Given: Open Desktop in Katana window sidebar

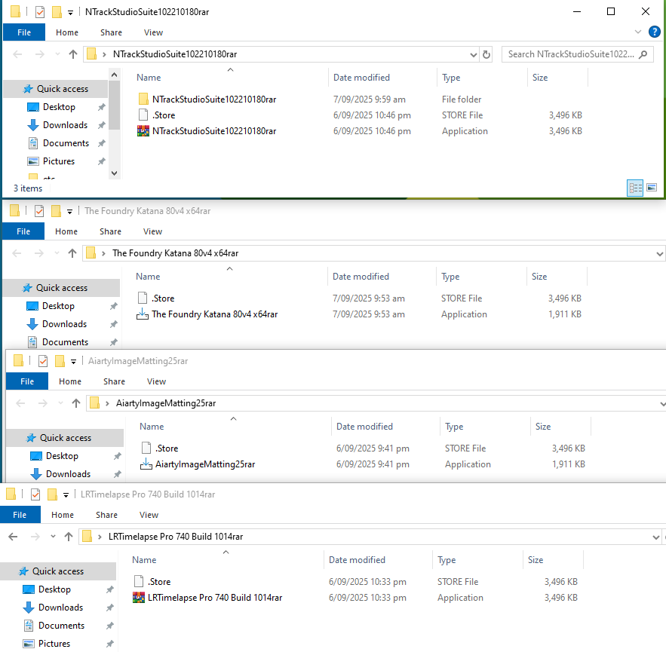Looking at the screenshot, I should tap(58, 306).
